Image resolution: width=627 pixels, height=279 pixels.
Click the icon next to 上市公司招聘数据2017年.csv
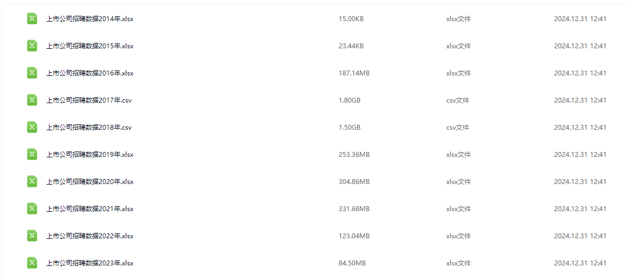pos(32,100)
